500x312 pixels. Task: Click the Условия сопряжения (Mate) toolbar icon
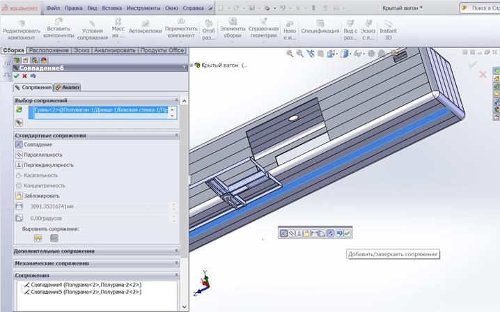coord(92,27)
